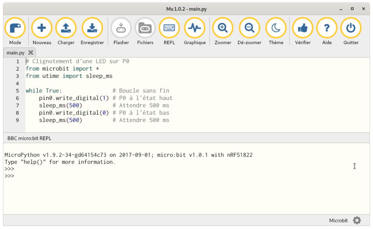Click the Microbit status bar label
Viewport: 373px width, 229px height.
tap(338, 220)
